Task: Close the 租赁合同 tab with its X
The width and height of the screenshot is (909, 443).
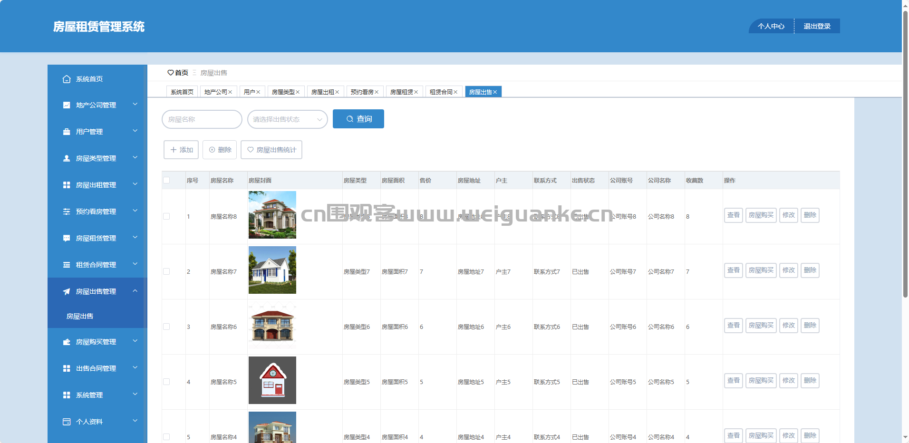Action: [455, 92]
